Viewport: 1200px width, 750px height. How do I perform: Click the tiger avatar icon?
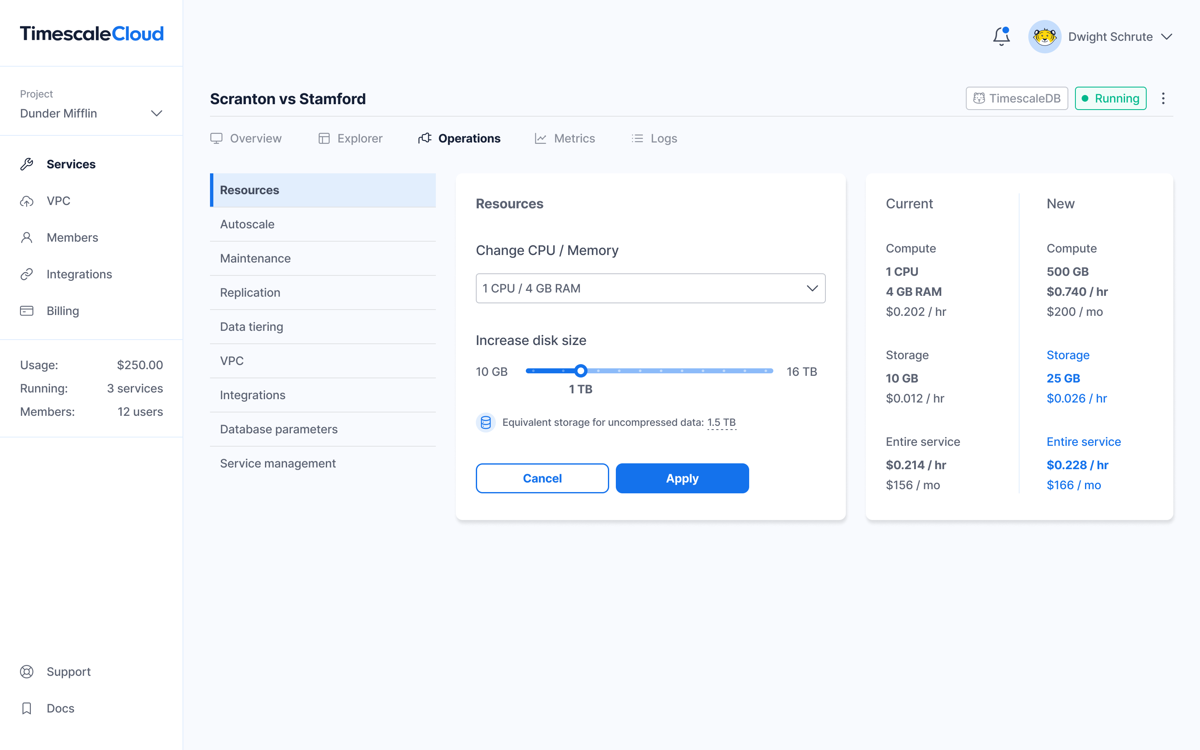[1044, 37]
